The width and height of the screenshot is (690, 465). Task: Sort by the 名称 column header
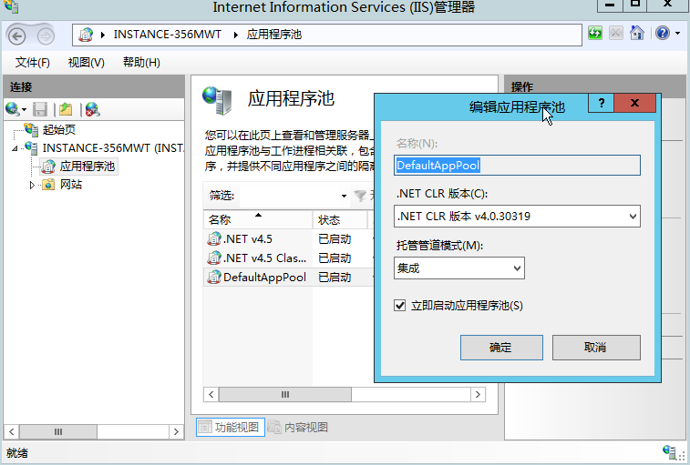258,219
